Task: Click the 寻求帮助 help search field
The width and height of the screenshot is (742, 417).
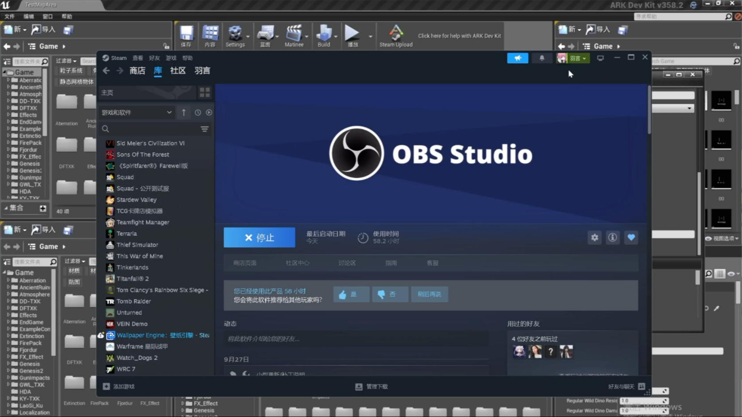Action: point(683,16)
